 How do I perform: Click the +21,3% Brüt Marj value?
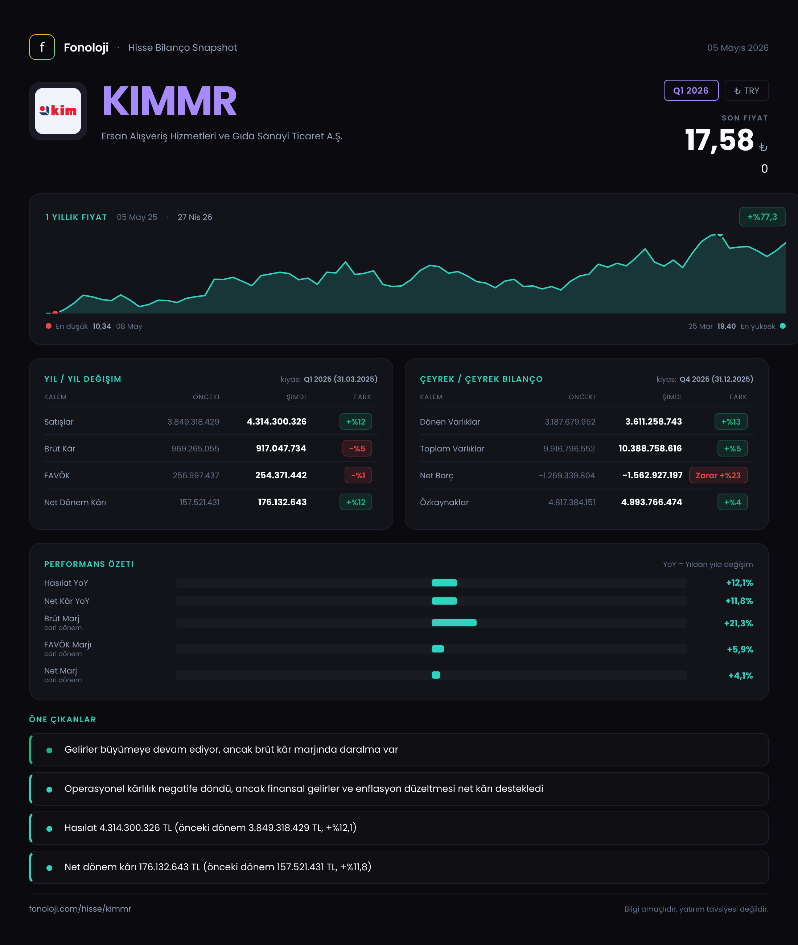coord(738,623)
